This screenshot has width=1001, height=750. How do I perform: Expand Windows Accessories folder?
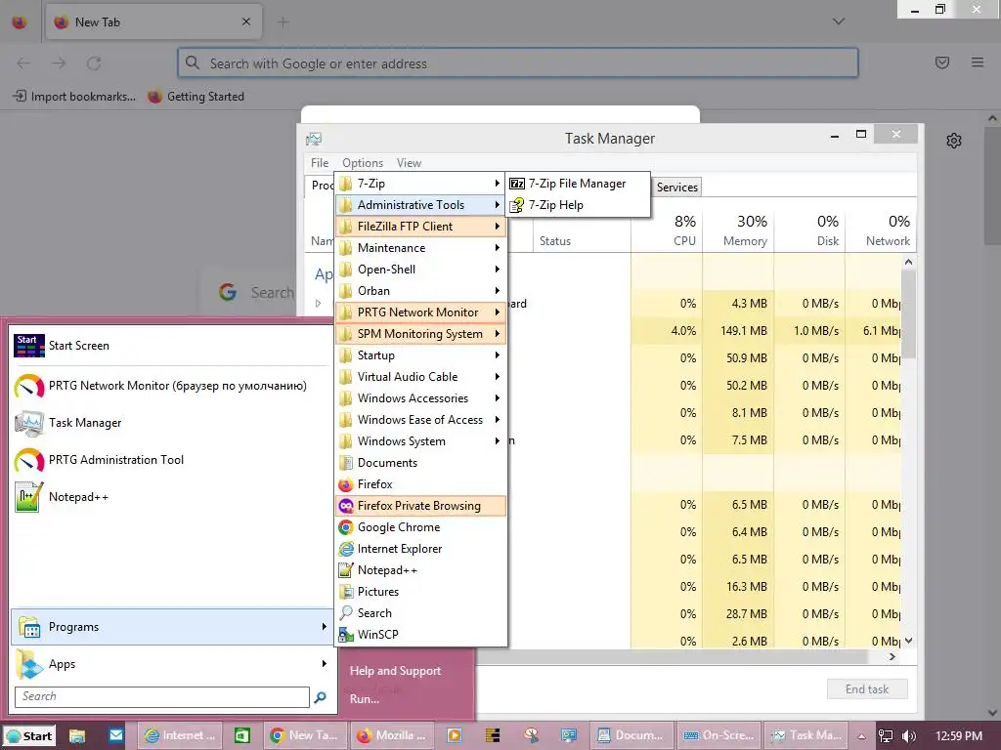(x=420, y=398)
